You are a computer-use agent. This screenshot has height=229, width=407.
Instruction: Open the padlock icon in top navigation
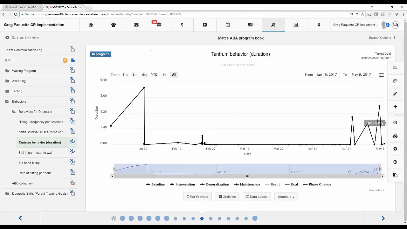pos(319,25)
